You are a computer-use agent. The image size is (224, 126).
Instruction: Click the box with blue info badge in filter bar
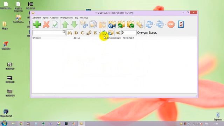[111, 33]
